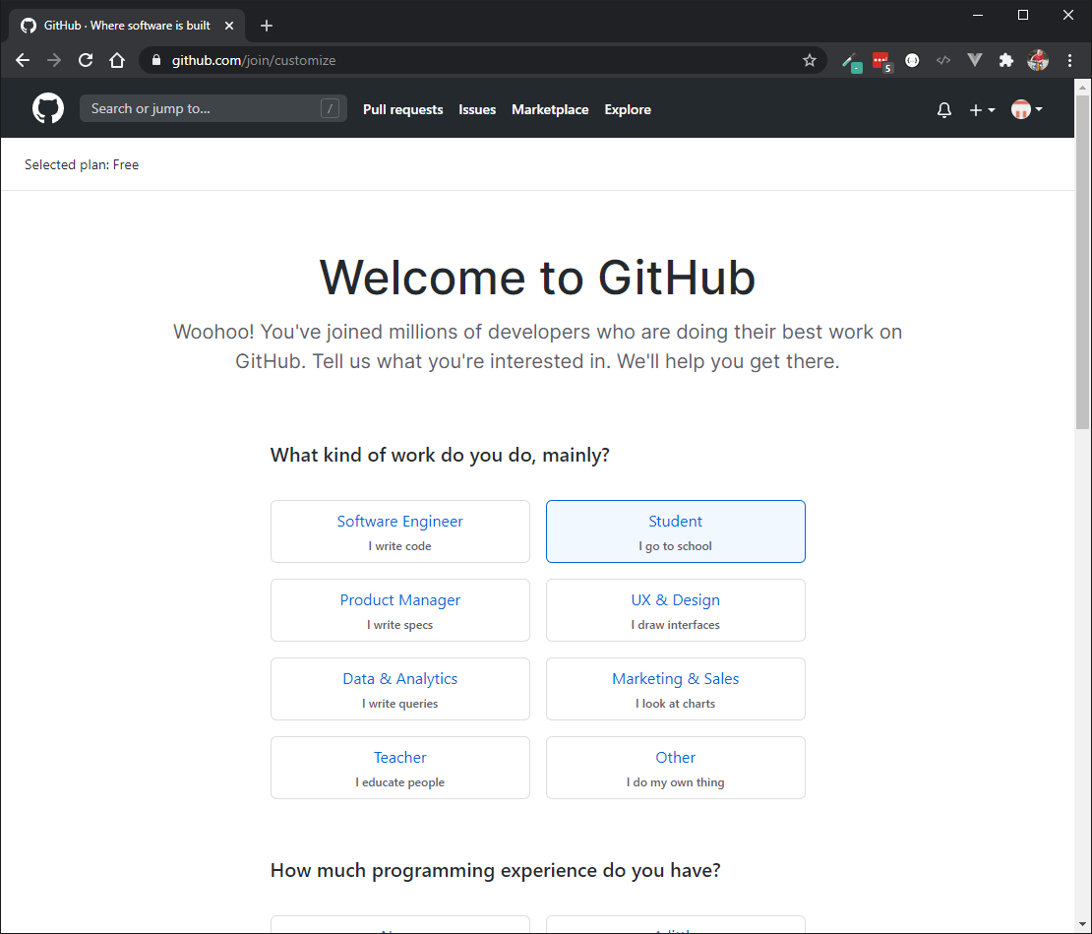Bookmark this page with the star icon
The height and width of the screenshot is (934, 1092).
(x=810, y=61)
